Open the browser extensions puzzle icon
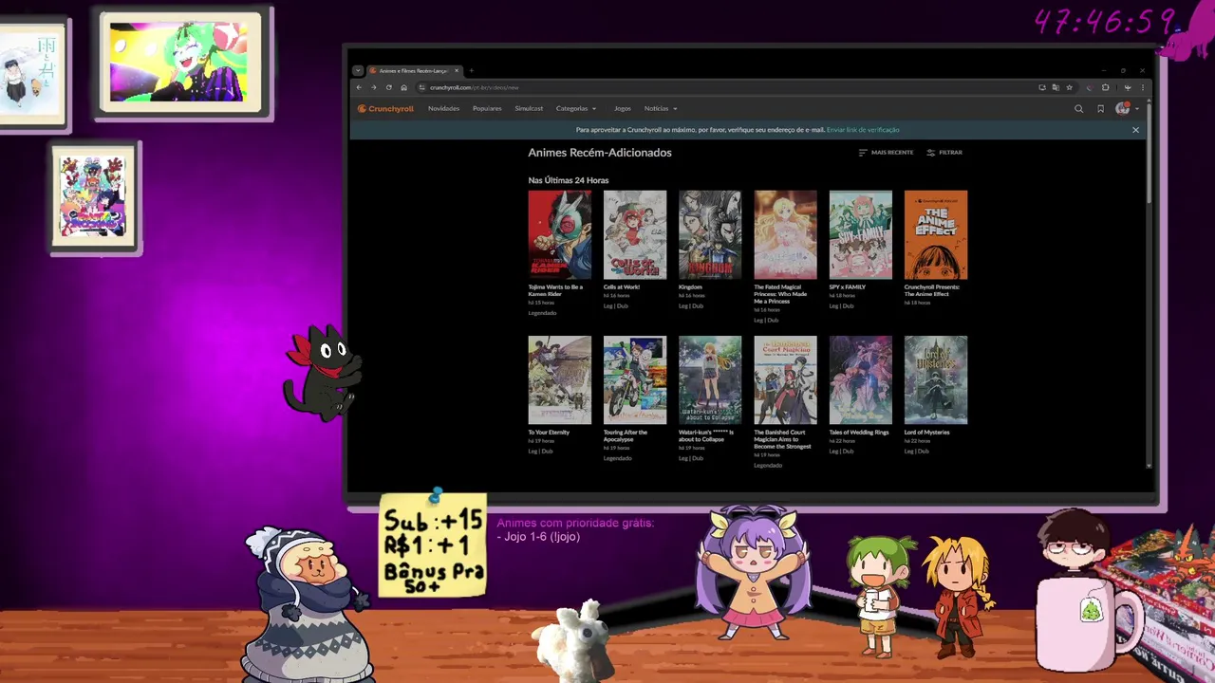The width and height of the screenshot is (1215, 683). (1105, 87)
